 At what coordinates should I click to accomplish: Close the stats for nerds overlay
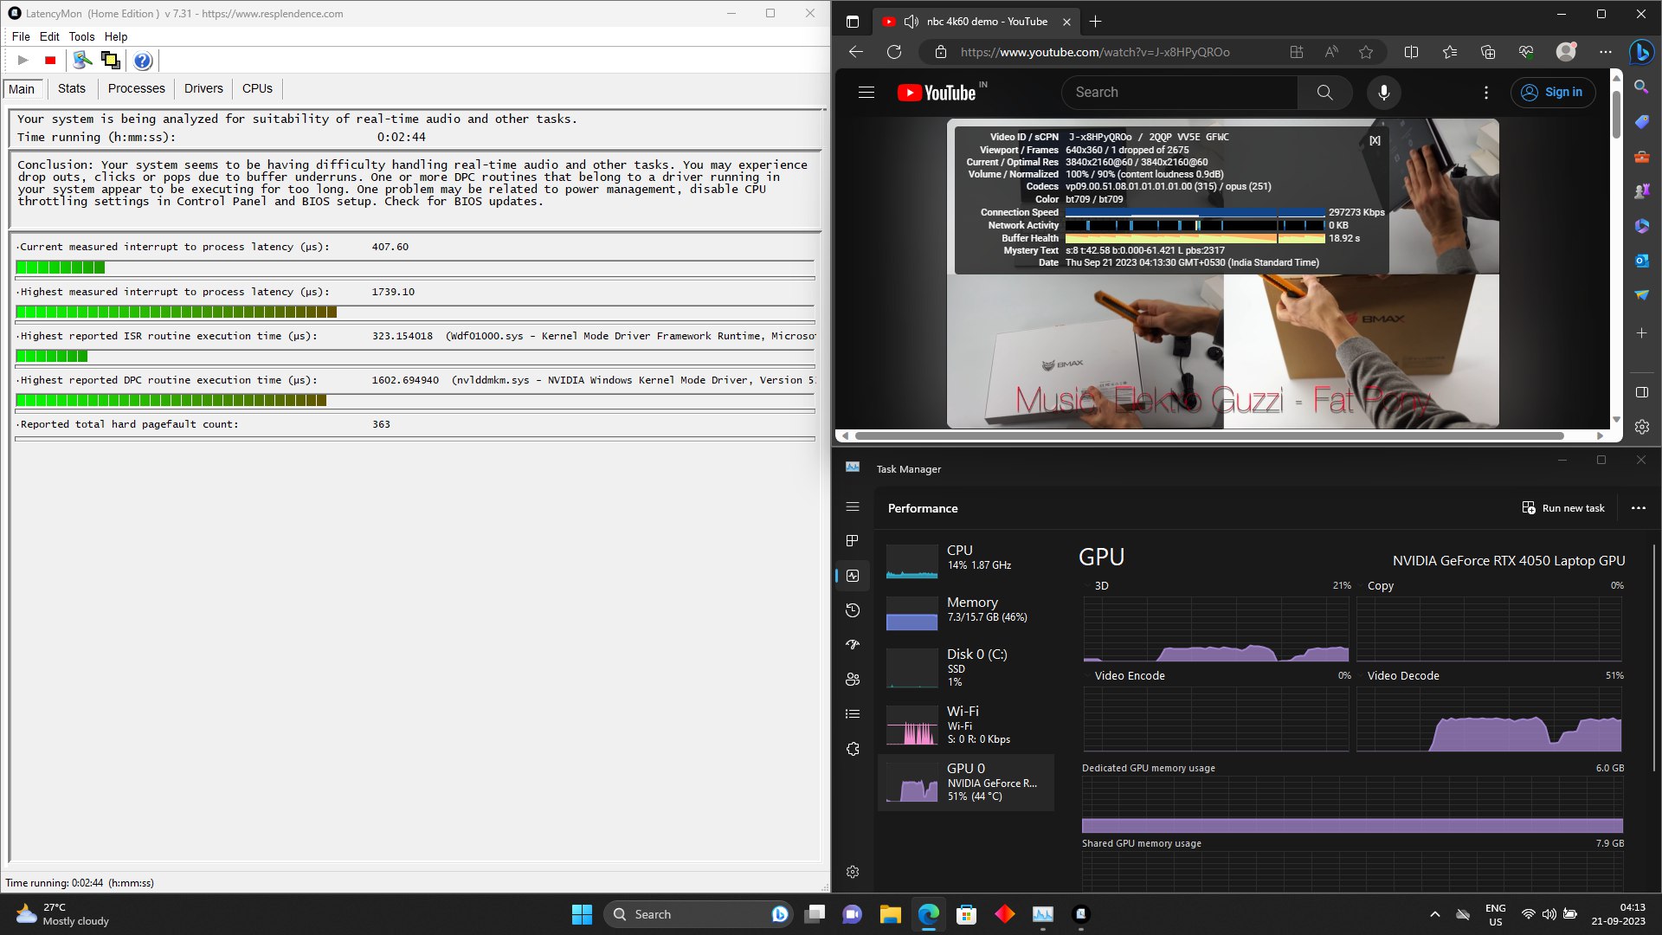click(1375, 140)
